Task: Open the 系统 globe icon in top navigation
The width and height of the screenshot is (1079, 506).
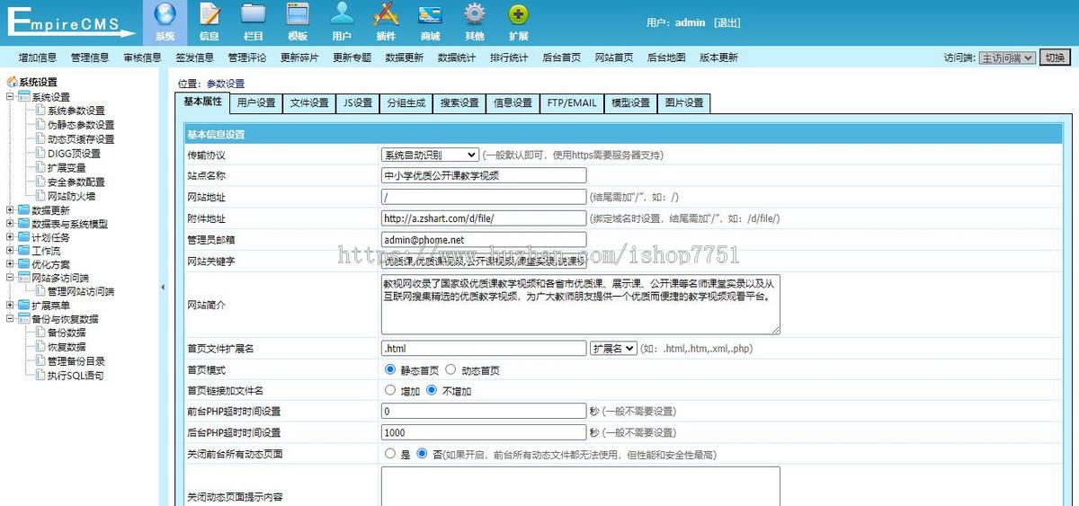Action: click(165, 14)
